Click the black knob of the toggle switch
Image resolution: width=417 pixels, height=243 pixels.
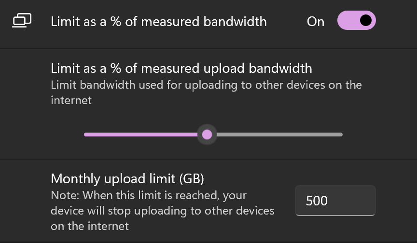pyautogui.click(x=366, y=20)
